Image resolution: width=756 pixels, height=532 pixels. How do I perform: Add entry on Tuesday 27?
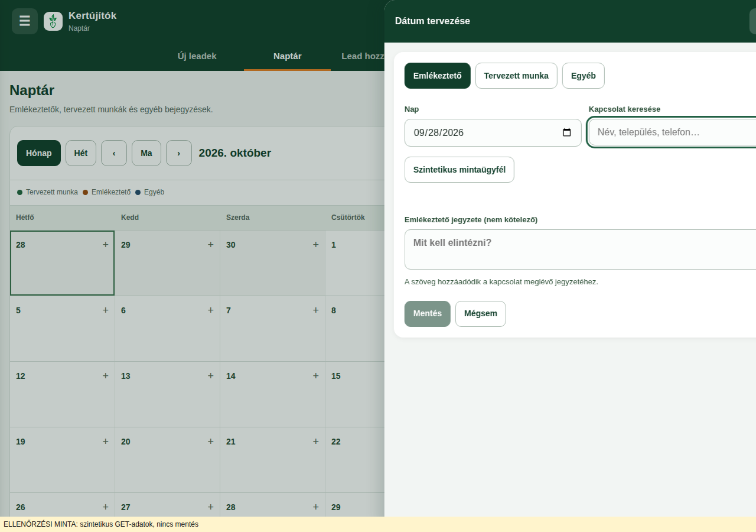[x=211, y=507]
